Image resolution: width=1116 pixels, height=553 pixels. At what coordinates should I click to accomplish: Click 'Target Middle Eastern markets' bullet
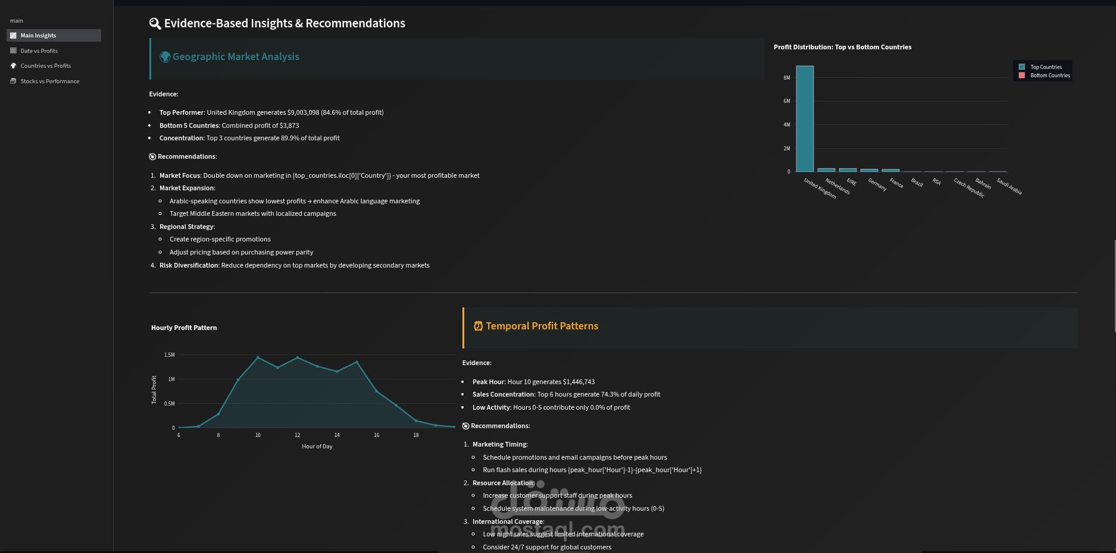coord(253,213)
